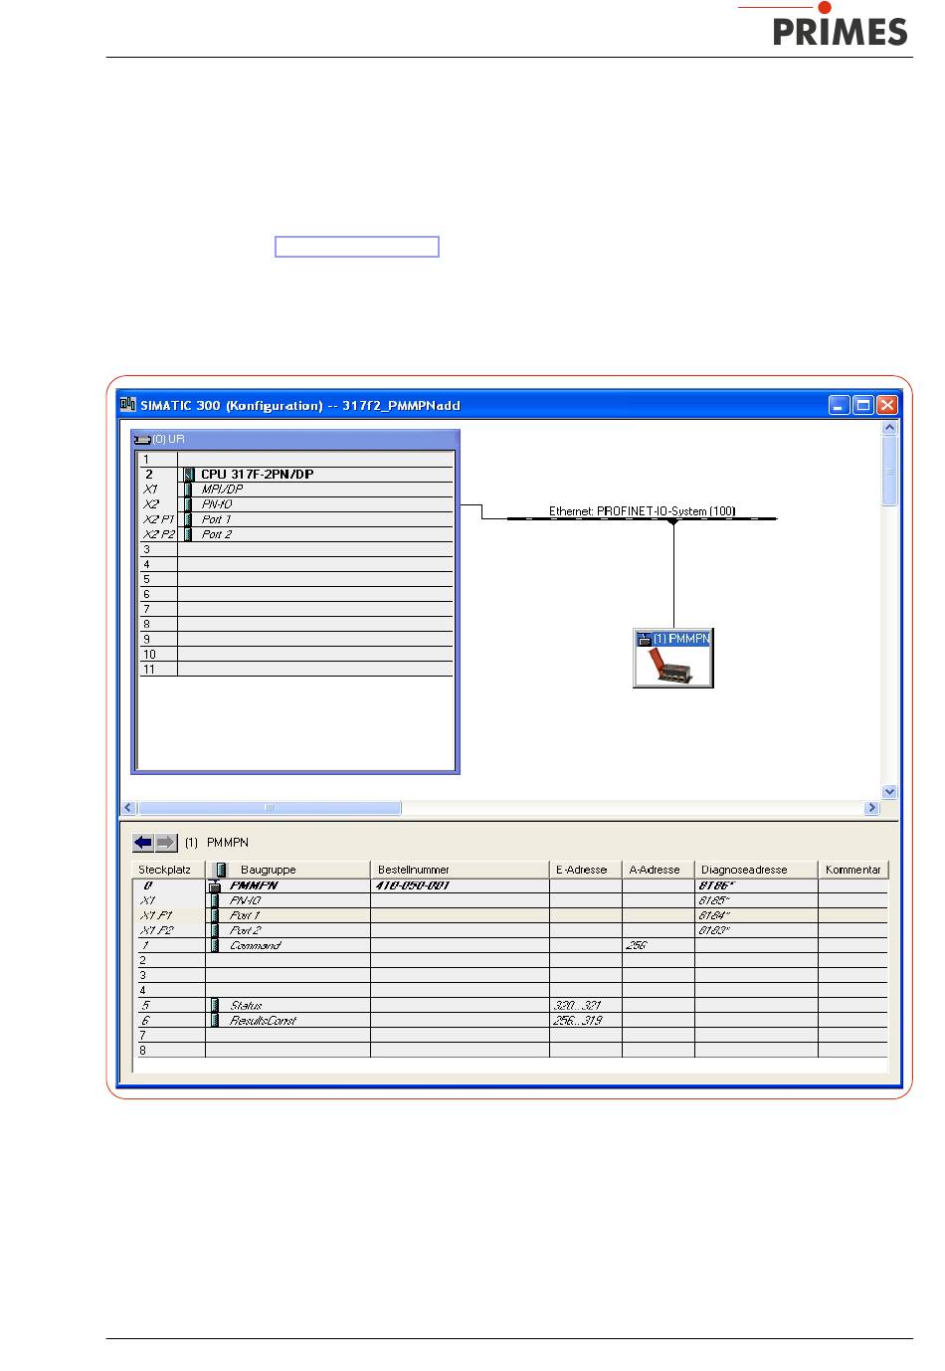Click the SIMATIC 300 window title icon
This screenshot has height=1371, width=945.
(126, 405)
